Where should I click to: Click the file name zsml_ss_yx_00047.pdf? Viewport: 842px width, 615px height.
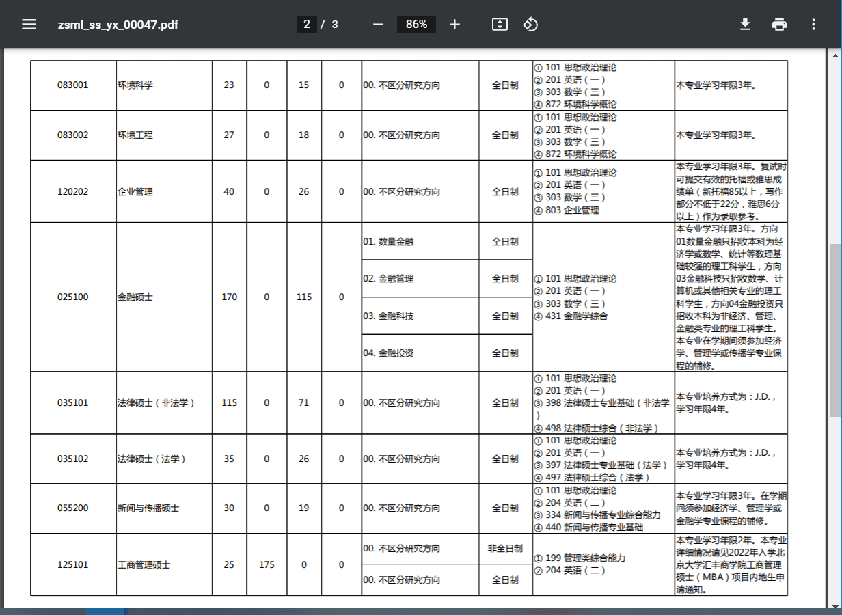pos(118,25)
